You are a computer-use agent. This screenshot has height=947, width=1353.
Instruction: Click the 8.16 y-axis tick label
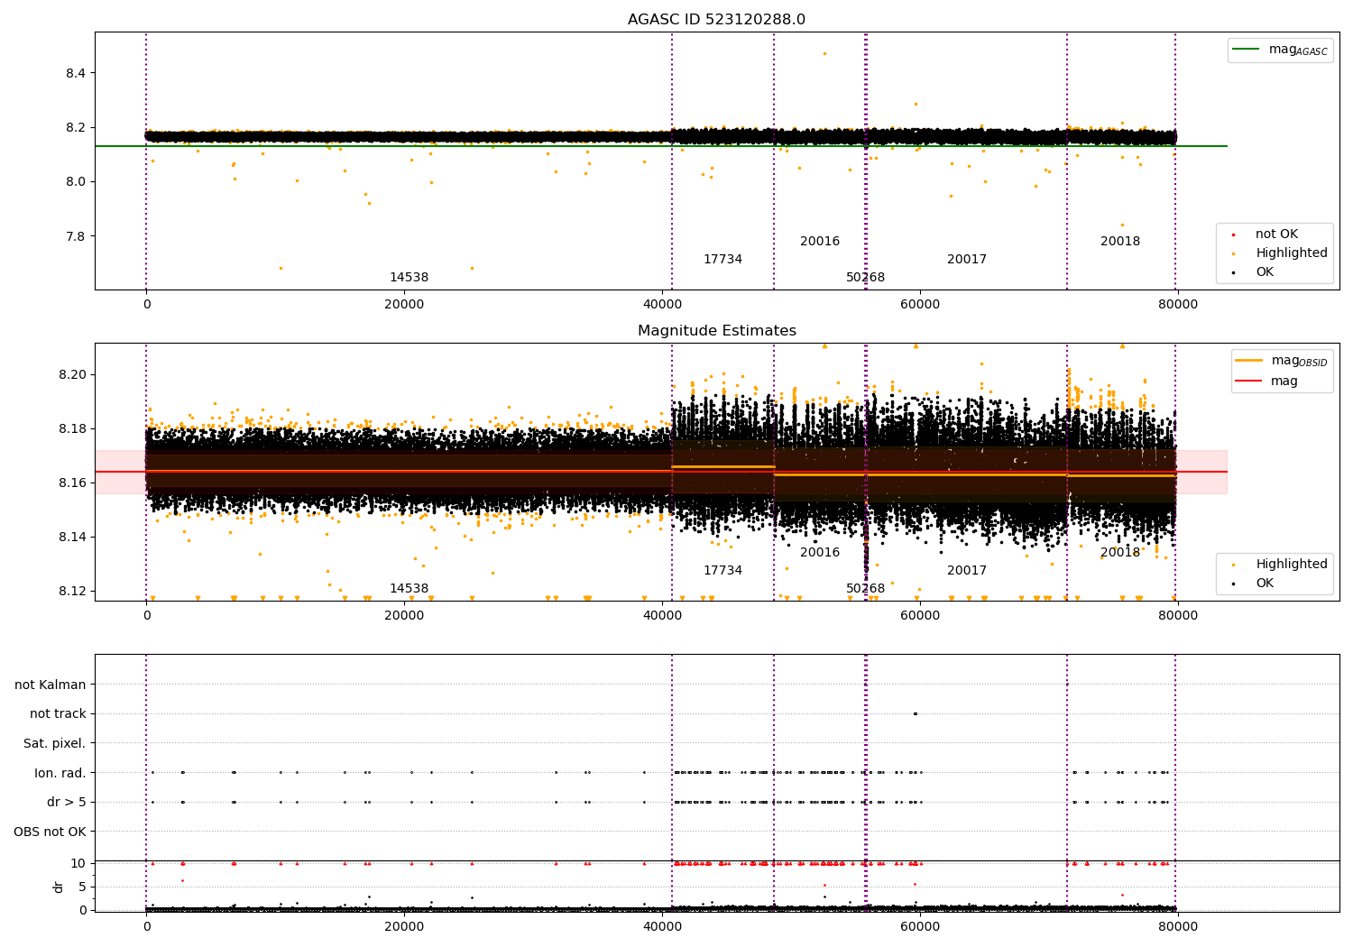pos(72,483)
